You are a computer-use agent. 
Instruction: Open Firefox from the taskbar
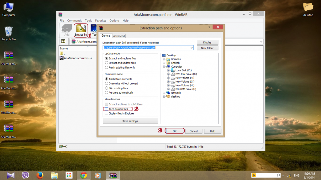click(39, 175)
